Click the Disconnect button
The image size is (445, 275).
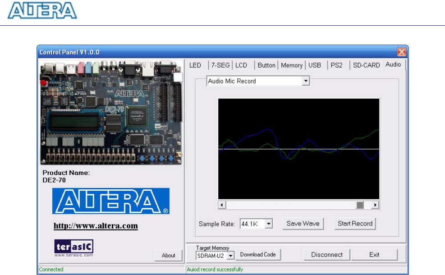(327, 255)
